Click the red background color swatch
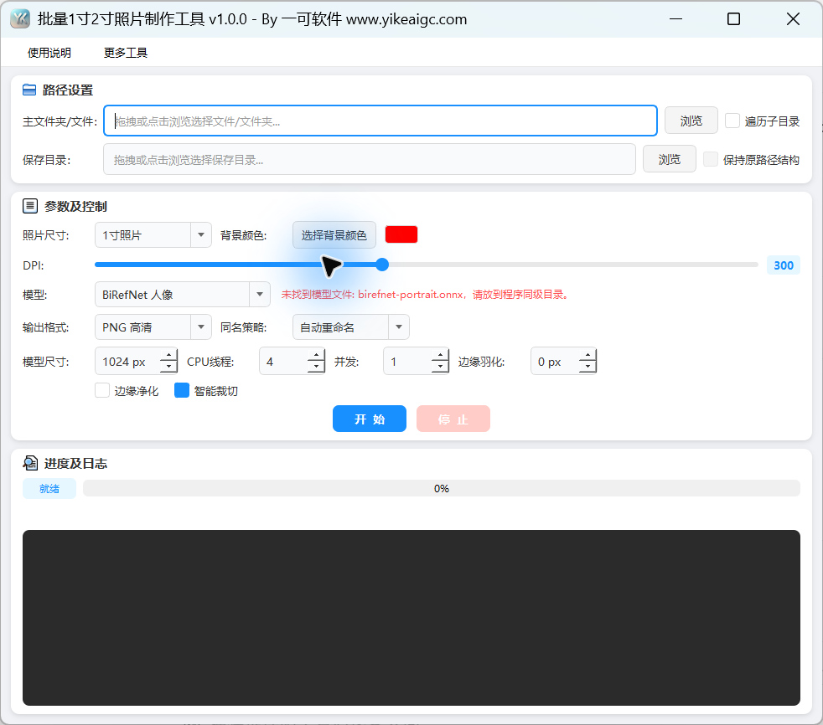 point(401,235)
